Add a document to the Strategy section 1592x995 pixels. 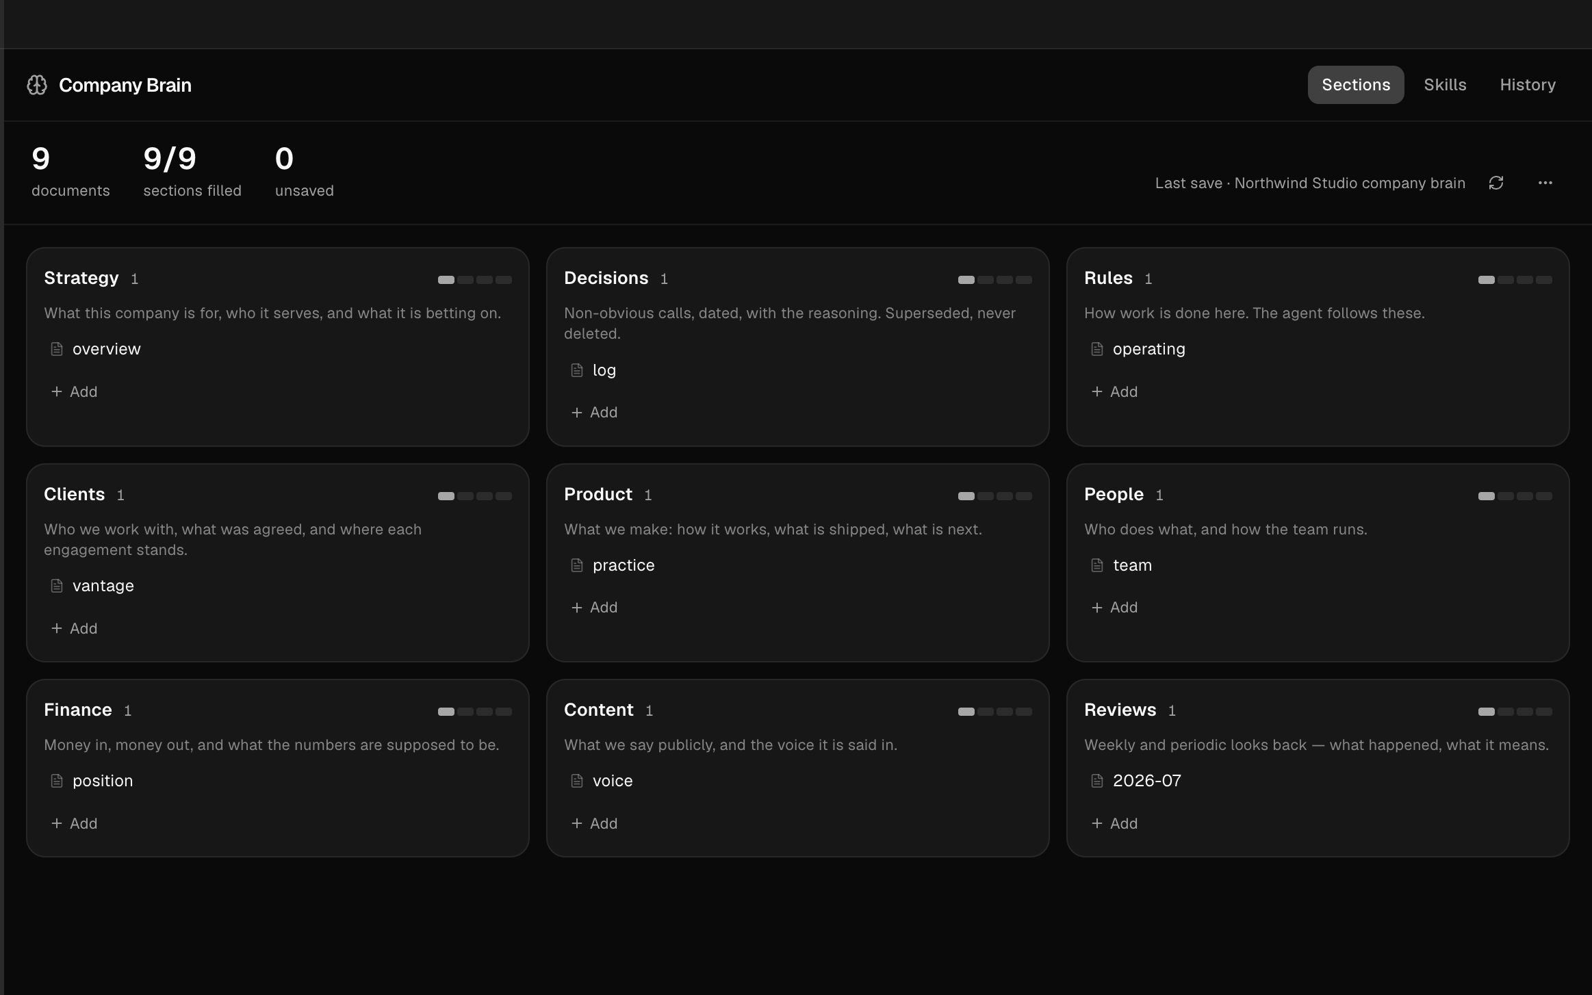coord(74,391)
